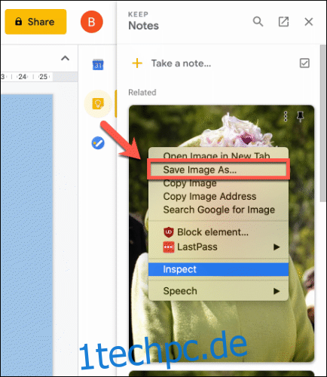Click the plus icon beside Take a note

coord(137,63)
